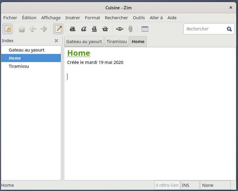Attach a file with the paperclip icon
Viewport: 238px width, 191px height.
130,29
